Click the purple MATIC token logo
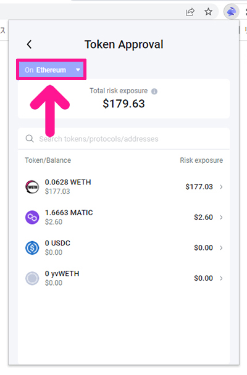 [x=32, y=217]
